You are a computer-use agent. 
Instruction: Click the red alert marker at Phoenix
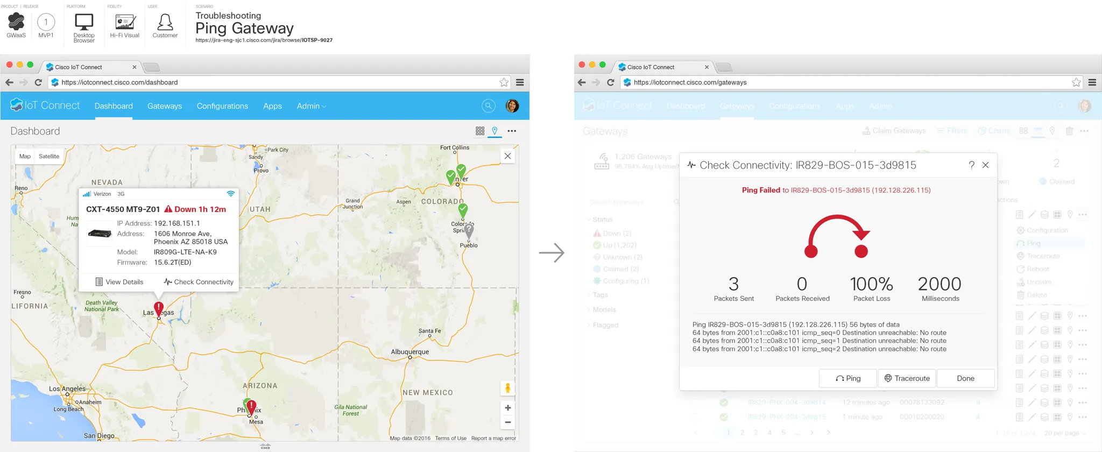coord(251,408)
